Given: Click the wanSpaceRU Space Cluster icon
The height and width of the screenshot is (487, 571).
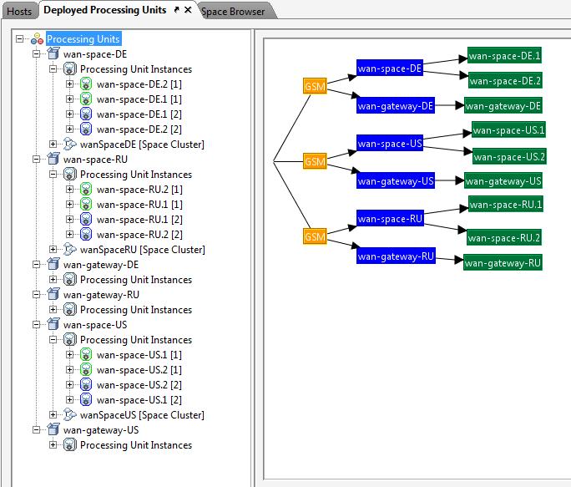Looking at the screenshot, I should (x=70, y=250).
